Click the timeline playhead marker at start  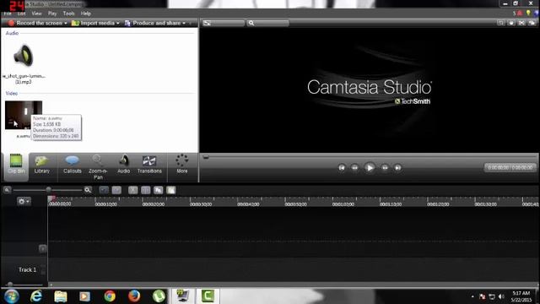pos(51,198)
